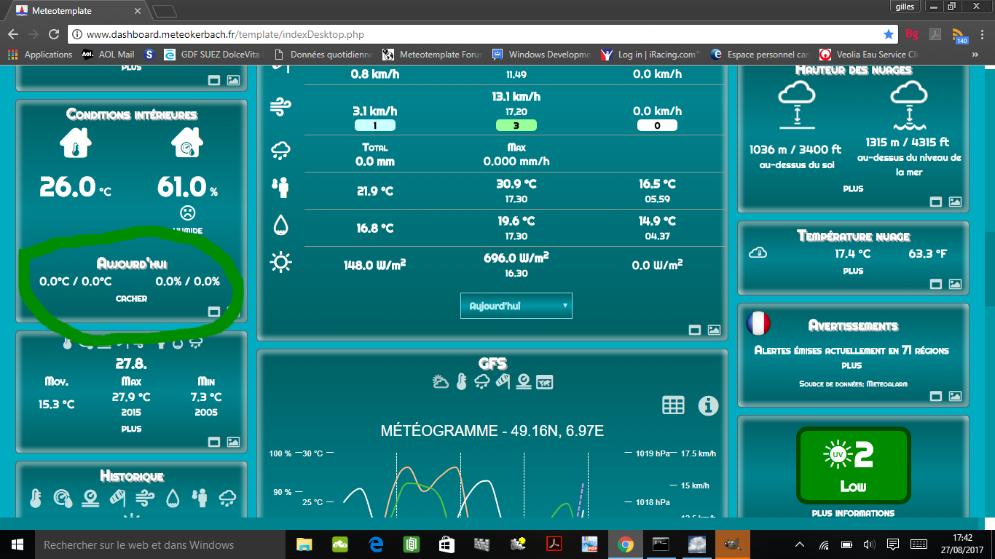The image size is (995, 559).
Task: Click the rain cloud icon in GFS block
Action: pyautogui.click(x=481, y=381)
